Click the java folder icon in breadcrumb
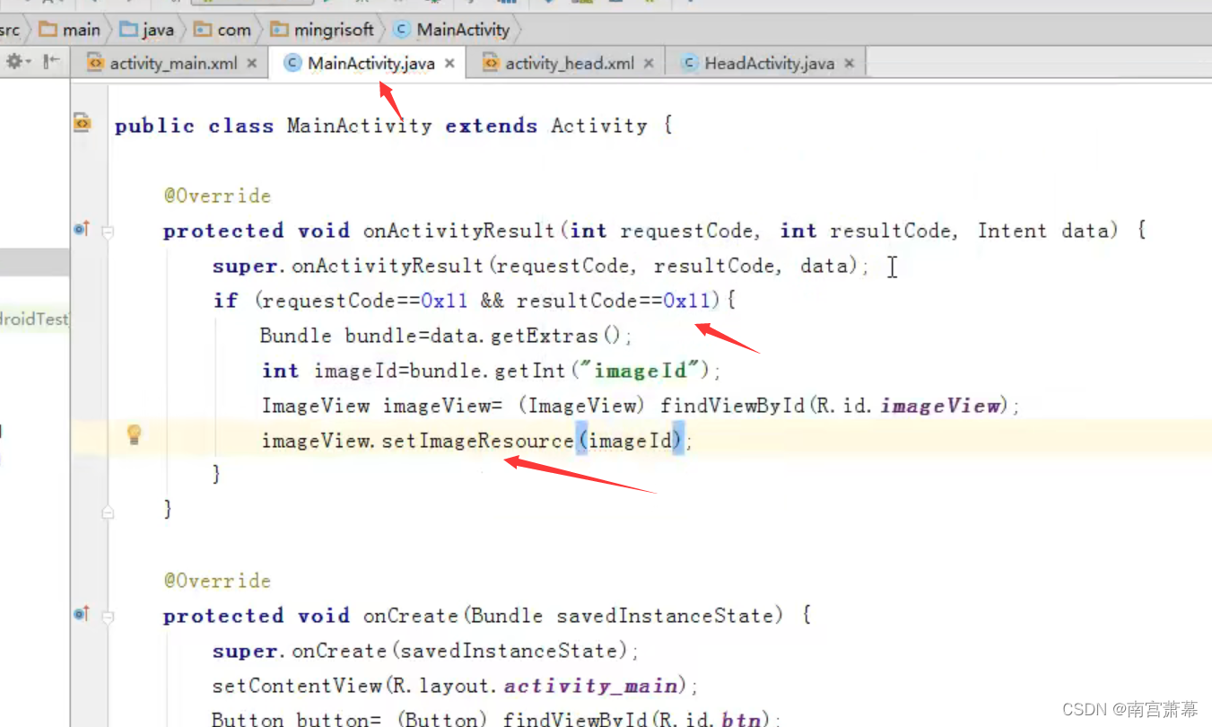The height and width of the screenshot is (727, 1212). [128, 30]
